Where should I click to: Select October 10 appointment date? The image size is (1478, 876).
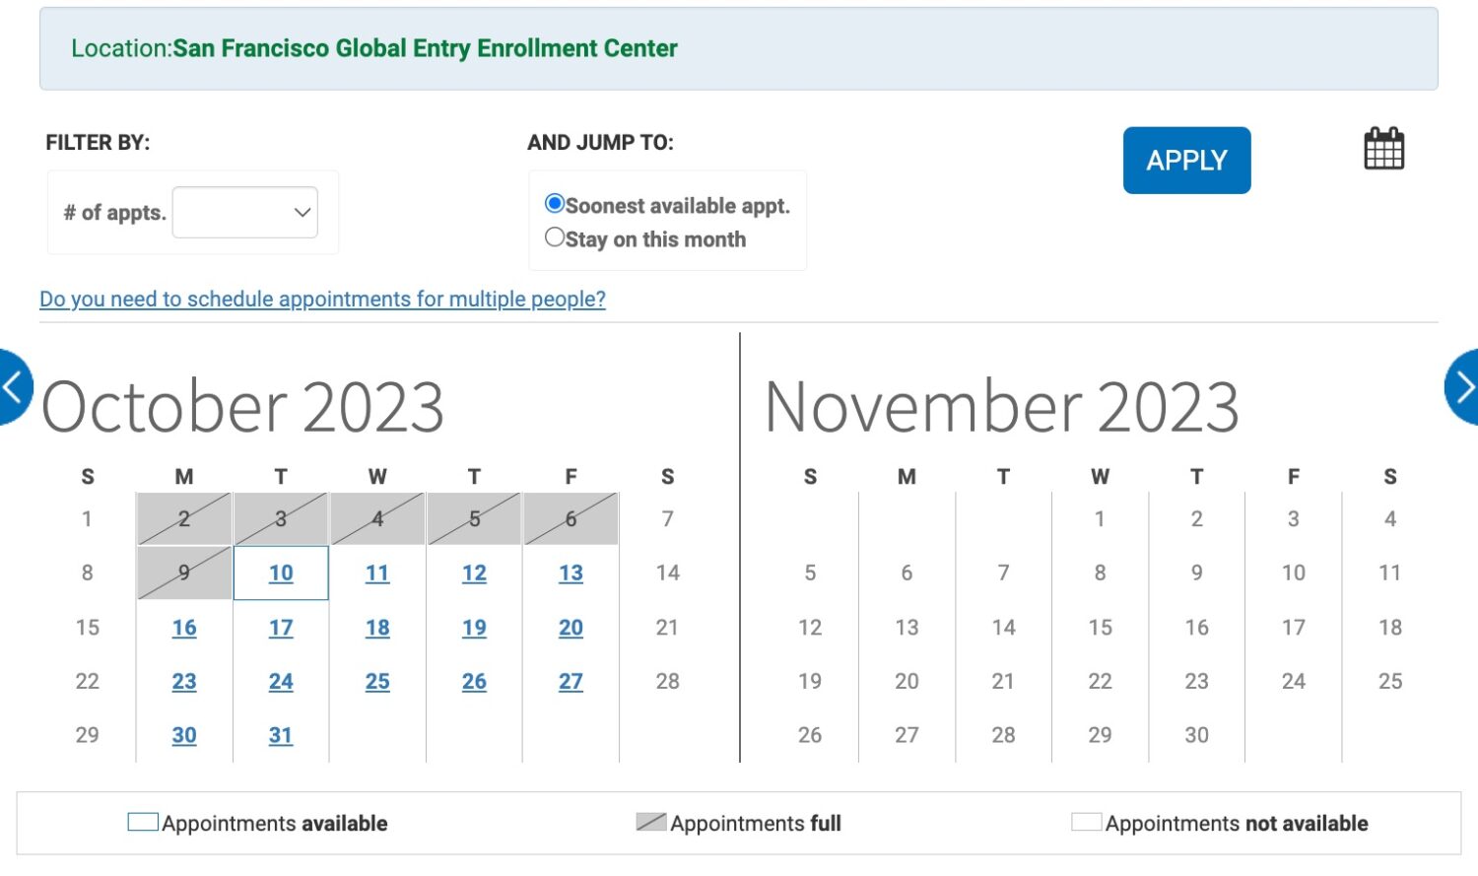(281, 573)
